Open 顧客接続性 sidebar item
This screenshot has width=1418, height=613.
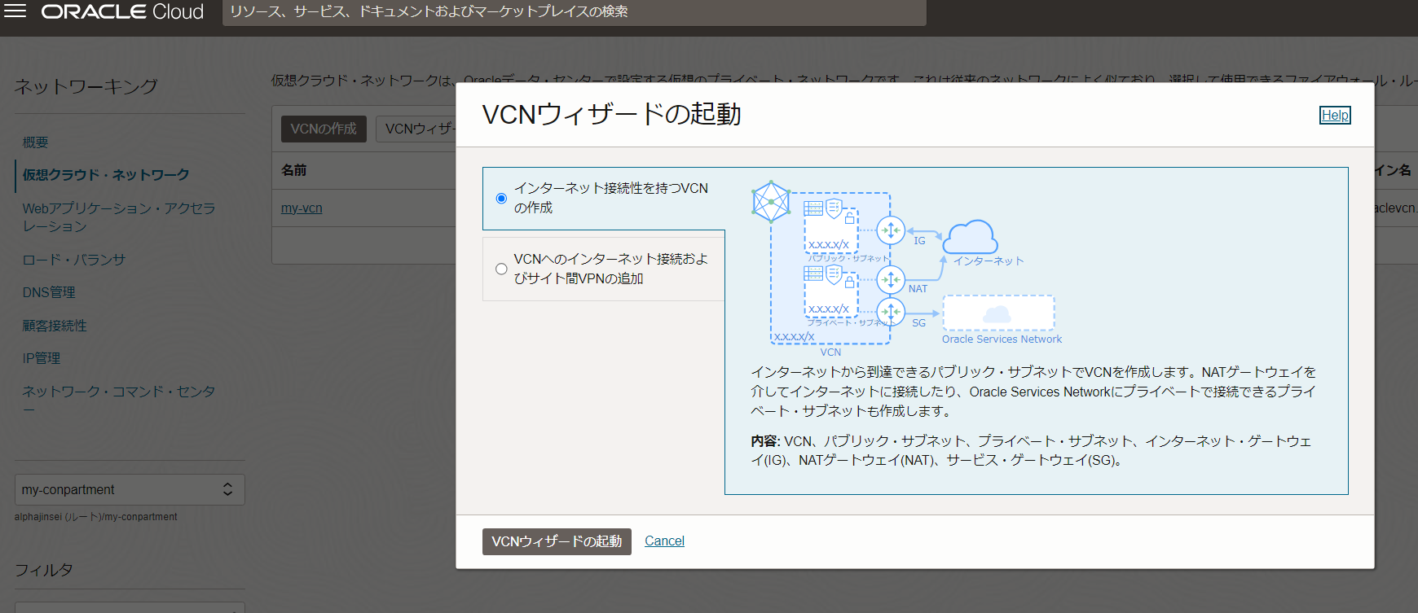[55, 326]
